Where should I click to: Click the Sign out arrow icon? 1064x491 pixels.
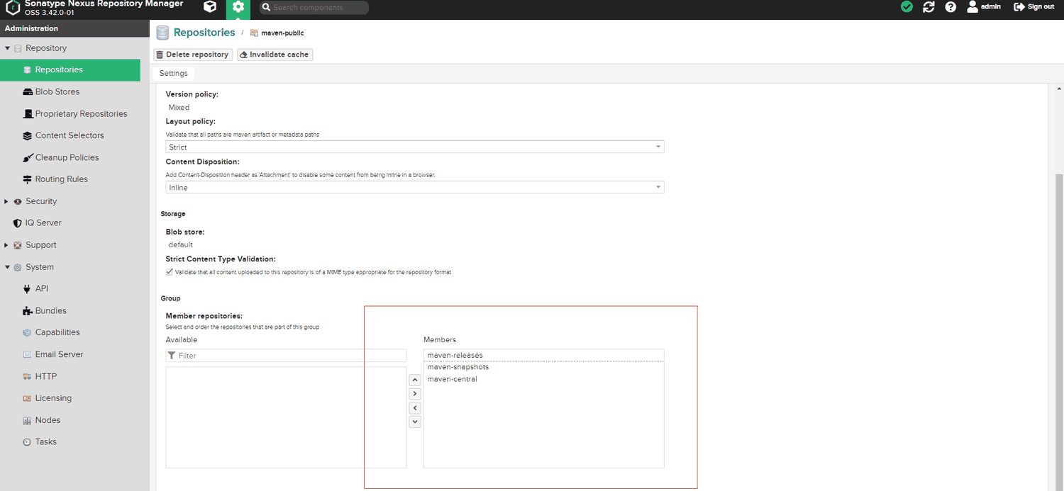click(x=1019, y=6)
